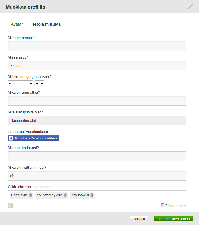Enable the Piilota kaikki checkbox
Viewport: 199px width, 225px height.
tap(163, 205)
